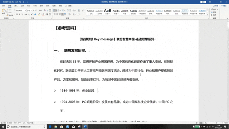This screenshot has height=129, width=229.
Task: Click the Text Effects blue A icon
Action: (x=35, y=14)
